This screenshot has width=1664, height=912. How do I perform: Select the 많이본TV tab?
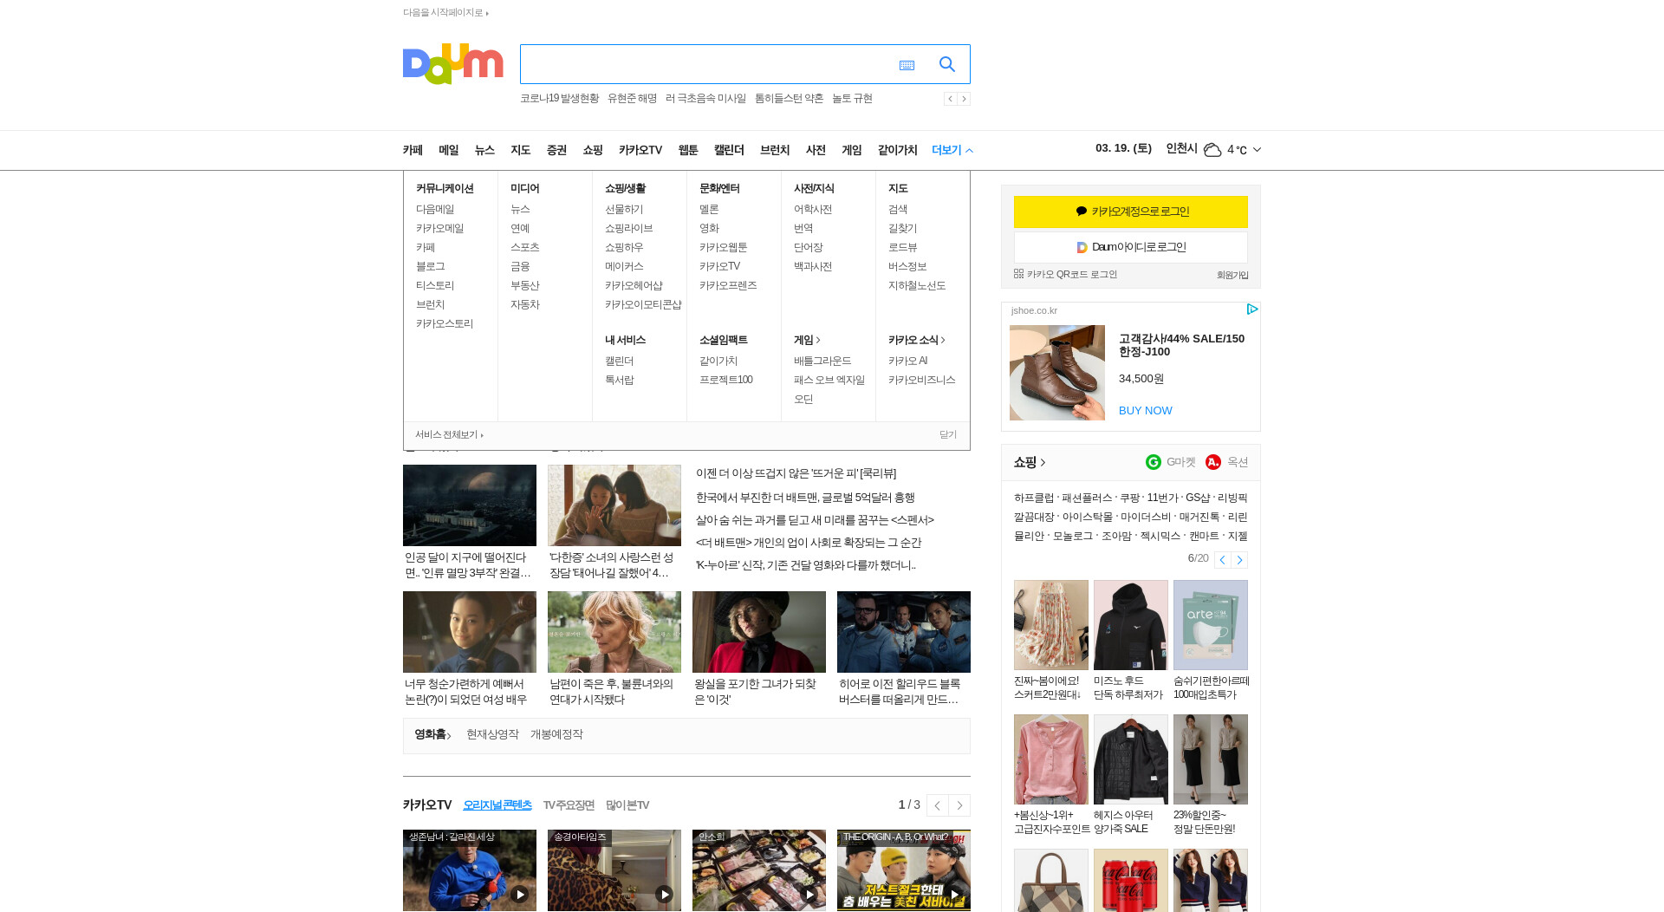(627, 805)
